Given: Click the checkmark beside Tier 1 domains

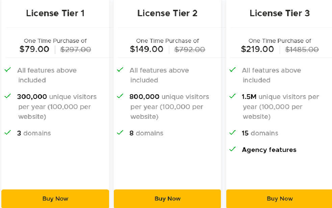Looking at the screenshot, I should click(x=7, y=133).
